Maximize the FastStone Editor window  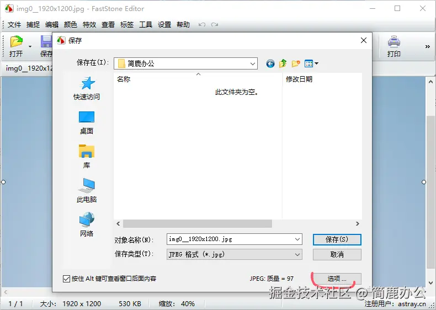click(397, 9)
